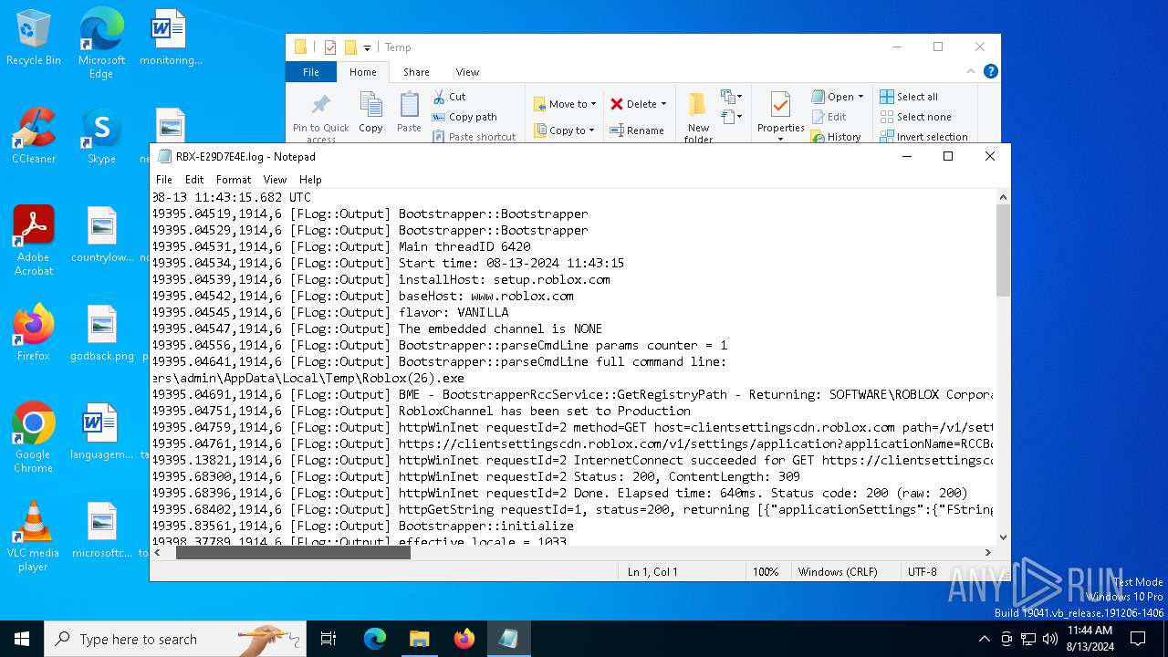Click New folder in Explorer ribbon

[x=698, y=118]
